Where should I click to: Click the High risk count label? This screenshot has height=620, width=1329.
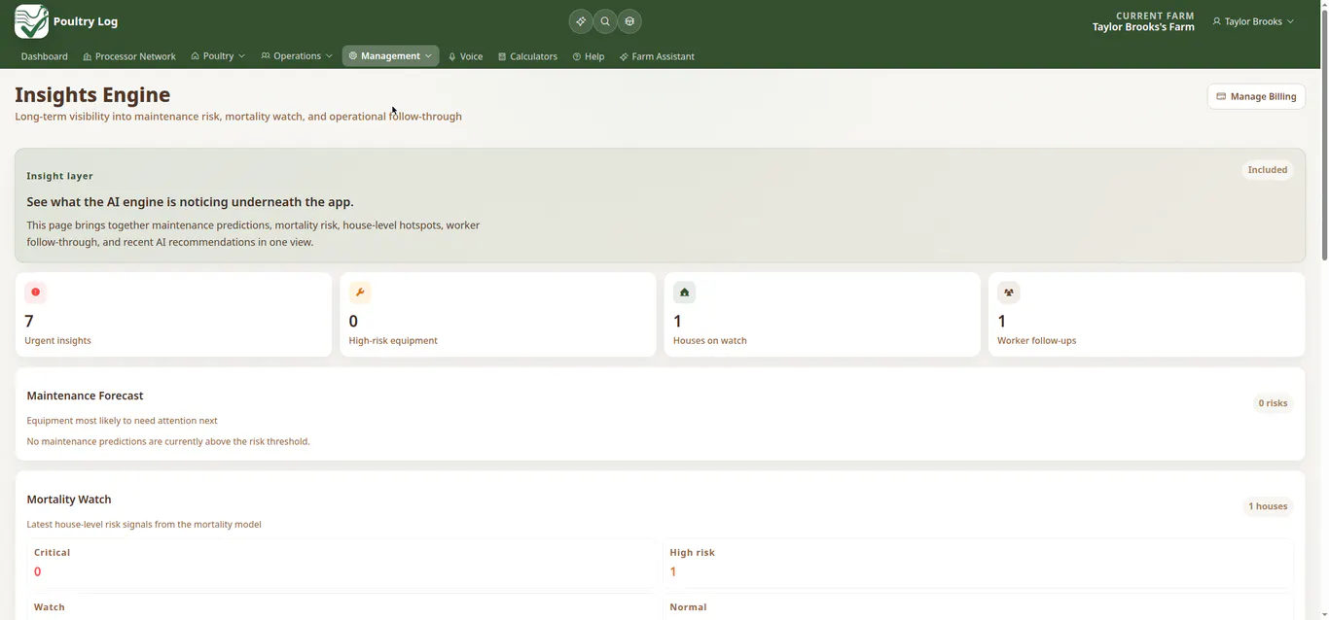[x=692, y=552]
